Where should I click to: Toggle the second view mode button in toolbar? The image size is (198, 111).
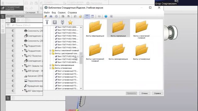tap(93, 16)
